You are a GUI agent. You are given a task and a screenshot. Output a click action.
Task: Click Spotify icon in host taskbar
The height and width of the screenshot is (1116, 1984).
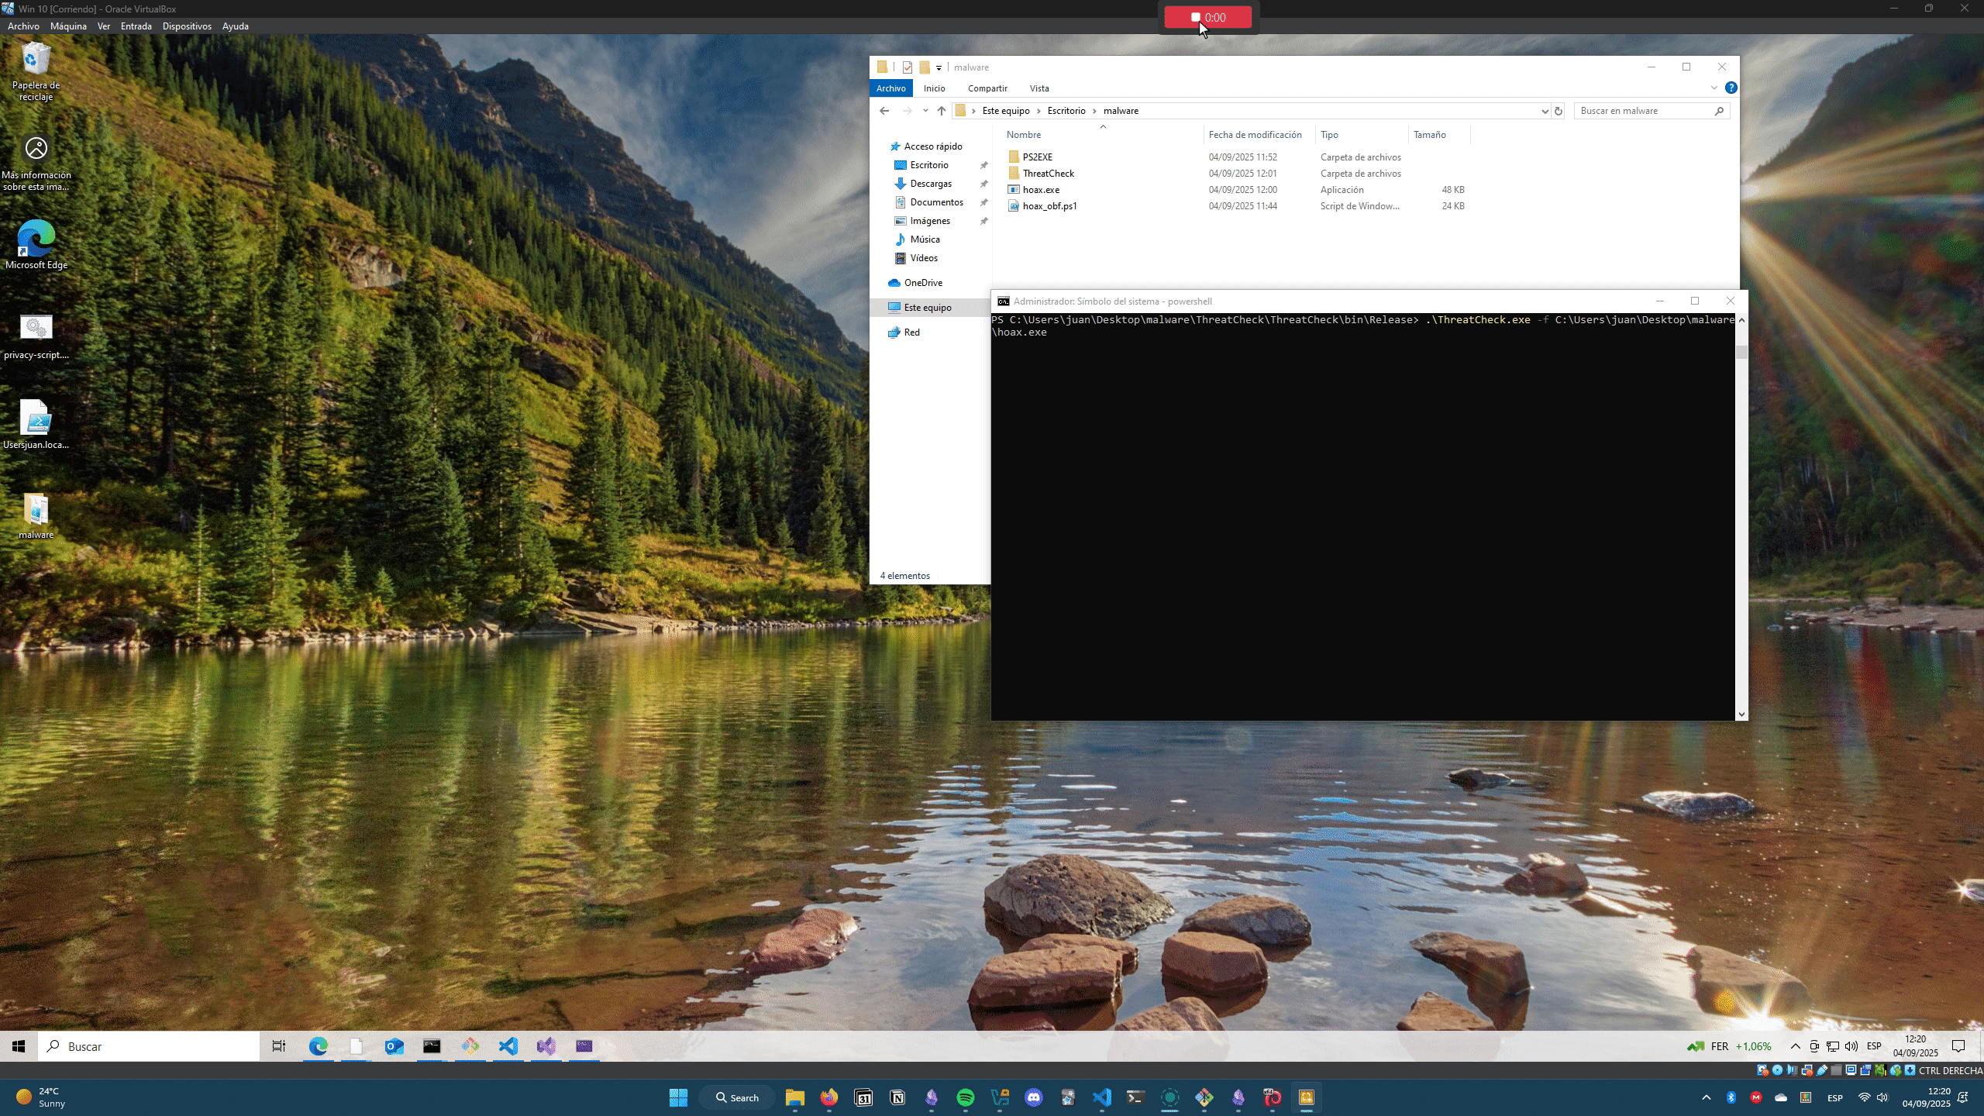(x=965, y=1097)
